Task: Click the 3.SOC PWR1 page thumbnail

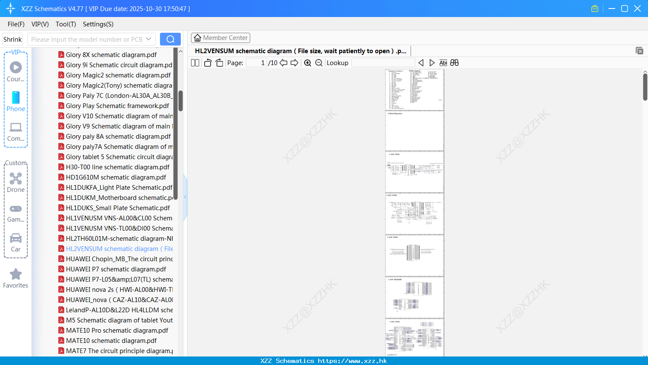Action: pyautogui.click(x=414, y=172)
